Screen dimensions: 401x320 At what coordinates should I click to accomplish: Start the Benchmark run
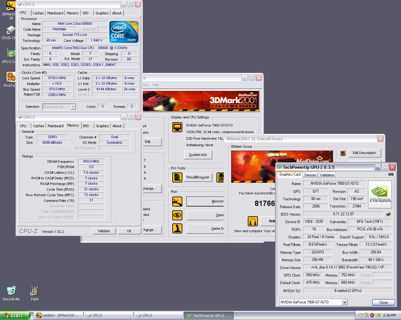point(205,202)
